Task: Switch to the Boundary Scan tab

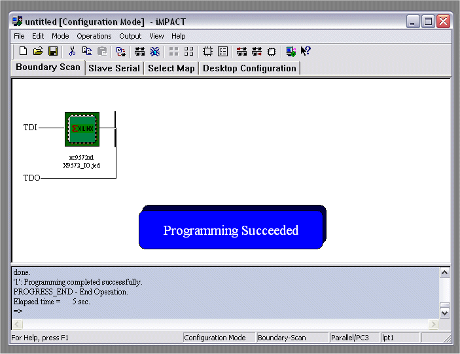Action: pyautogui.click(x=48, y=67)
